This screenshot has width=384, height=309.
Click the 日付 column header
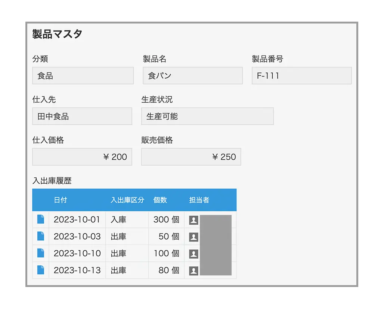pyautogui.click(x=61, y=200)
